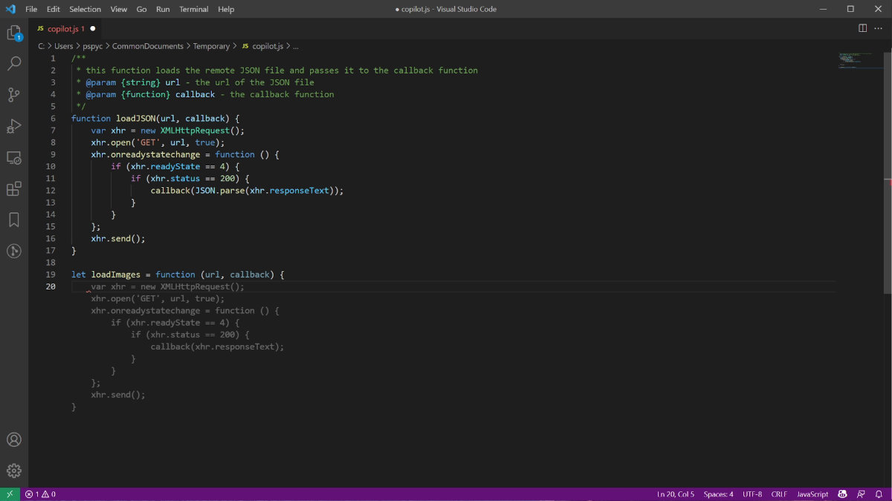The height and width of the screenshot is (501, 892).
Task: Open the Temporary breadcrumb dropdown
Action: pyautogui.click(x=212, y=45)
